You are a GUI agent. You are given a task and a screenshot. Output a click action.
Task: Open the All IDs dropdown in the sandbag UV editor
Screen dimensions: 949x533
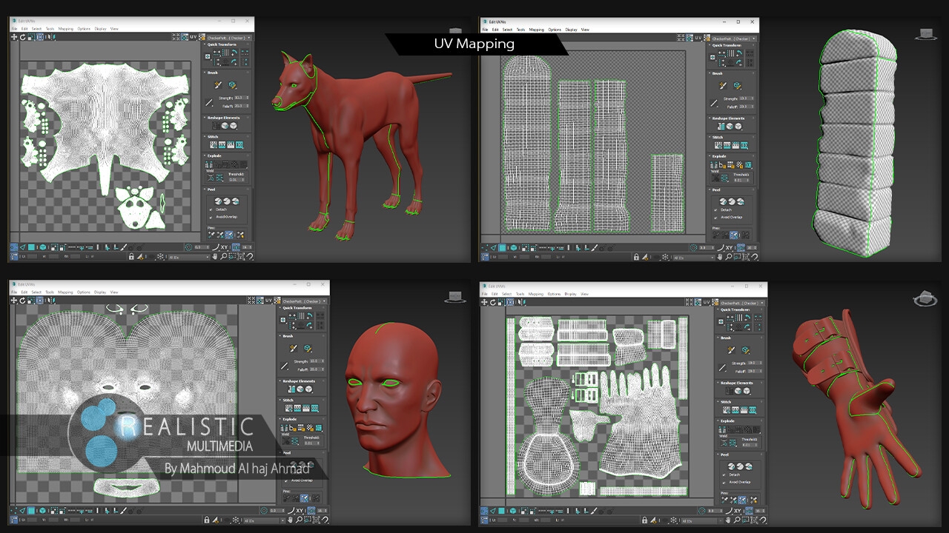[692, 257]
